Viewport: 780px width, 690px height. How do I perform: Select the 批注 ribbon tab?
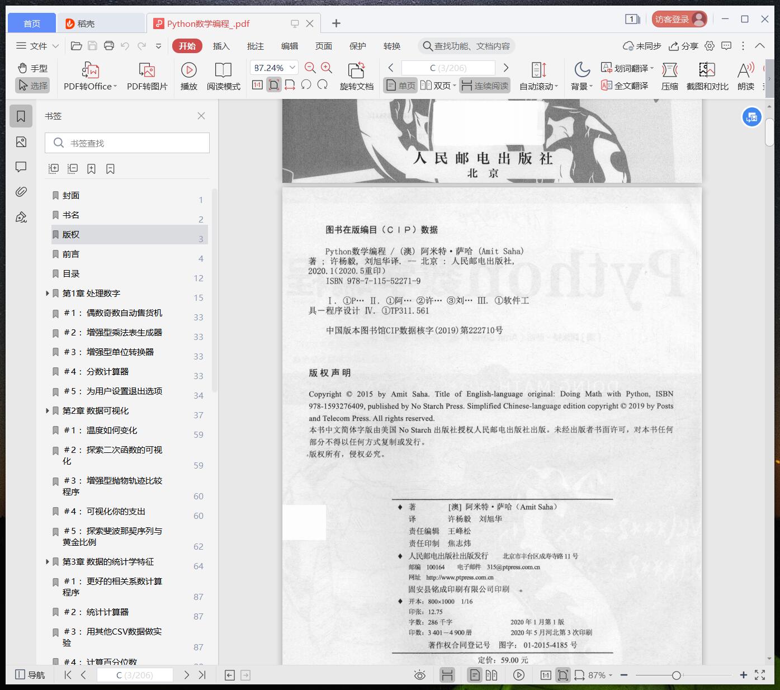point(256,46)
